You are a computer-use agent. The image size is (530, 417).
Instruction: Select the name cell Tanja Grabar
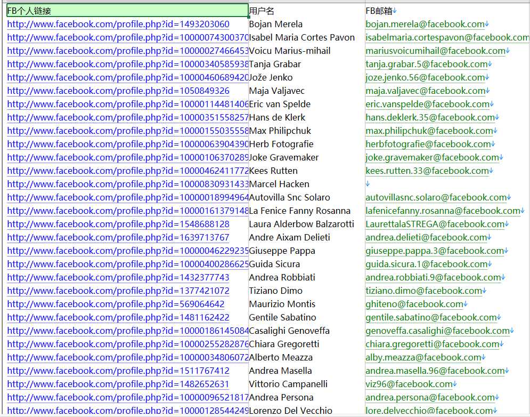tap(275, 64)
